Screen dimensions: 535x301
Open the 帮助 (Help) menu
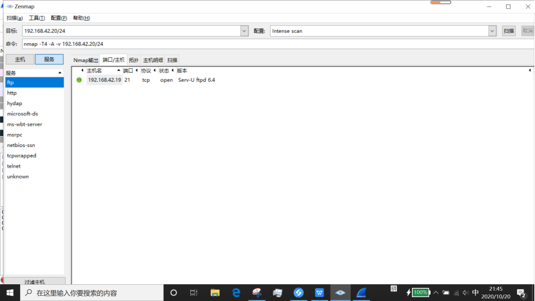tap(81, 18)
